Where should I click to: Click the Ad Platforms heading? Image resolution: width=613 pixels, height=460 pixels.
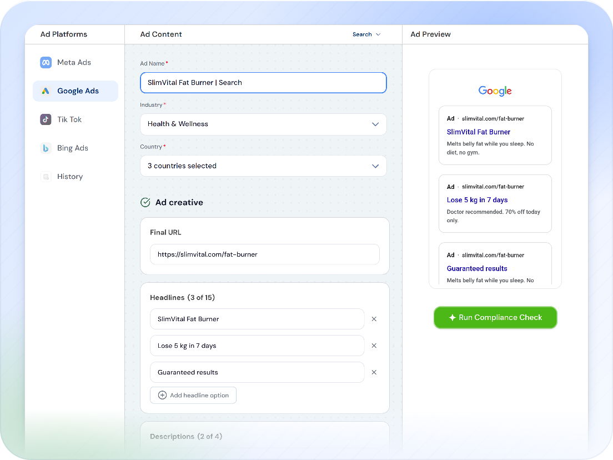click(64, 34)
